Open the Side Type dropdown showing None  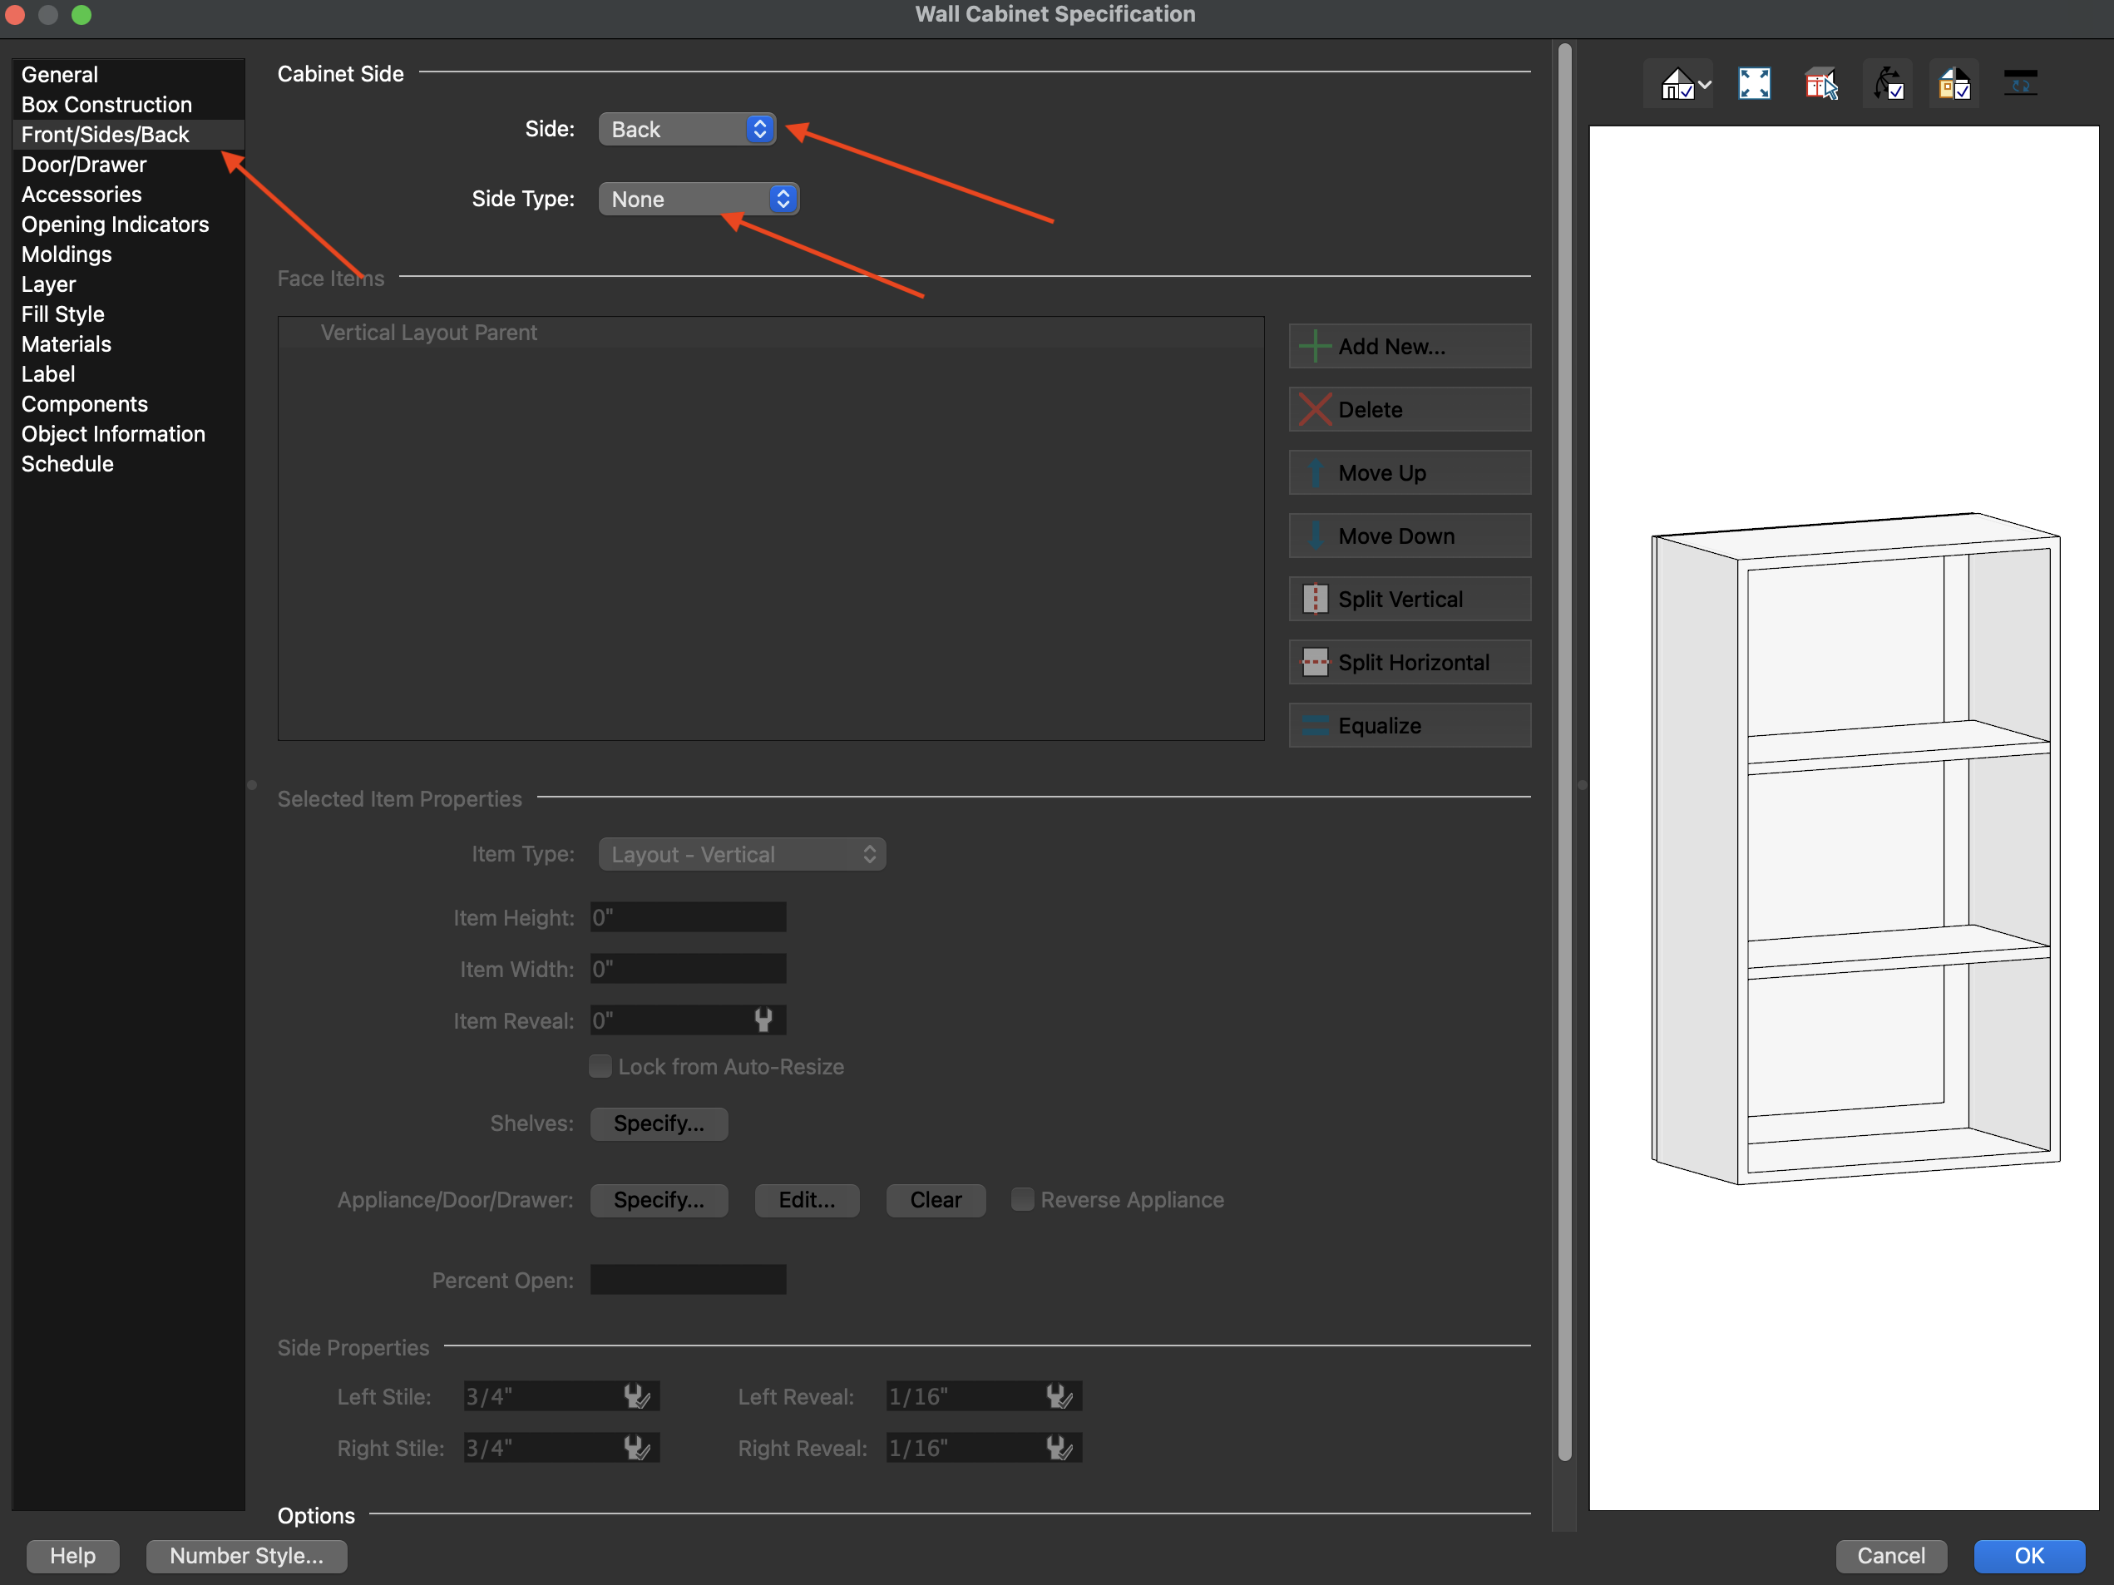point(699,199)
